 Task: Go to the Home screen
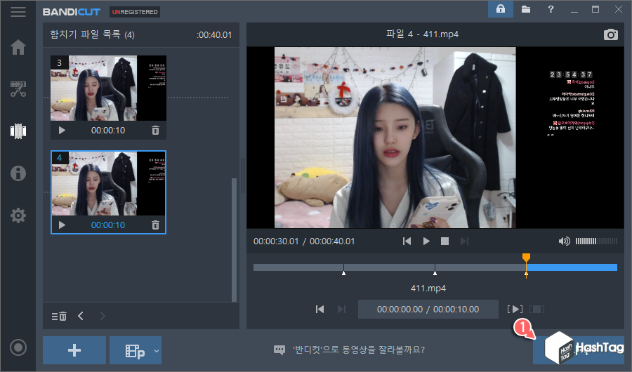(x=18, y=47)
